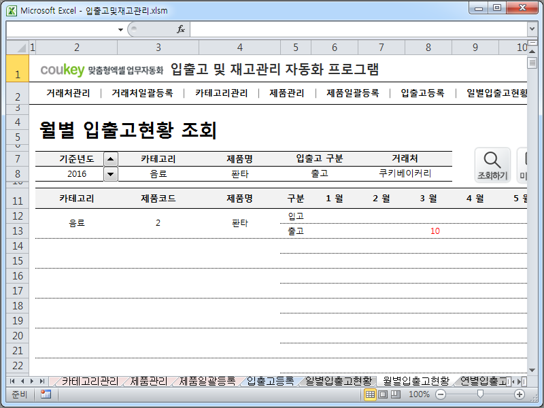Image resolution: width=544 pixels, height=408 pixels.
Task: Click the zoom slider handle
Action: tap(480, 394)
